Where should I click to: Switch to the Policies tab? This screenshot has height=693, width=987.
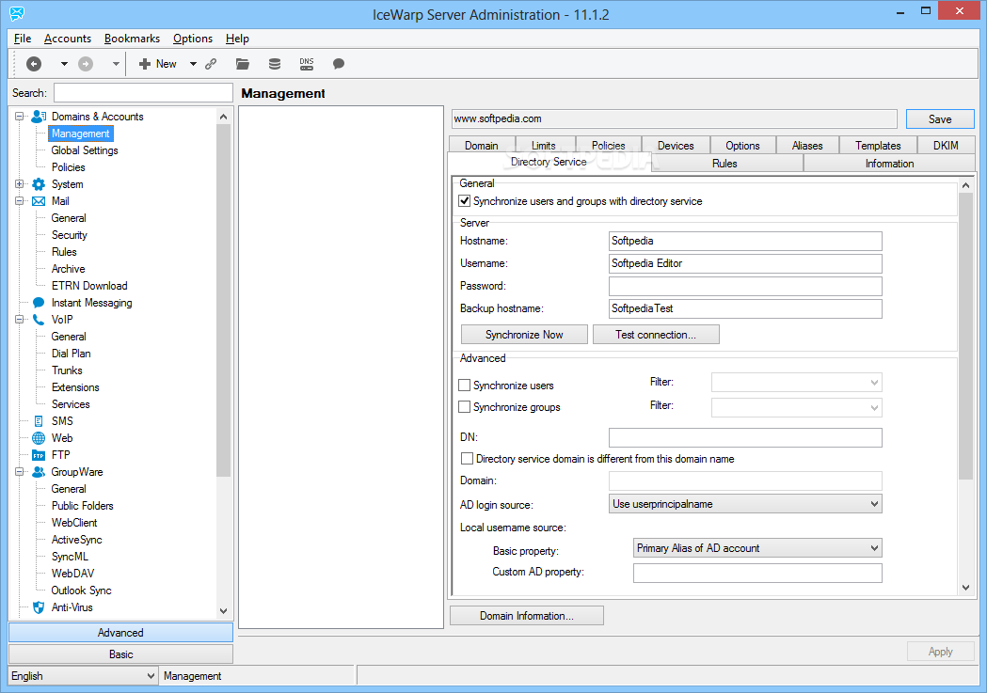click(608, 145)
